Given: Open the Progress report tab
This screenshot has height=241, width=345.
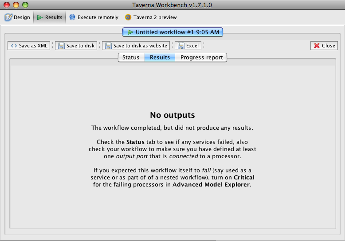Looking at the screenshot, I should pyautogui.click(x=201, y=58).
